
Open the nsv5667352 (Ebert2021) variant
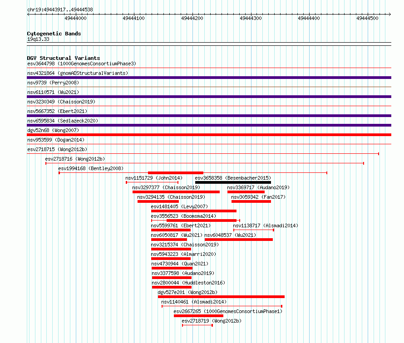pos(57,111)
